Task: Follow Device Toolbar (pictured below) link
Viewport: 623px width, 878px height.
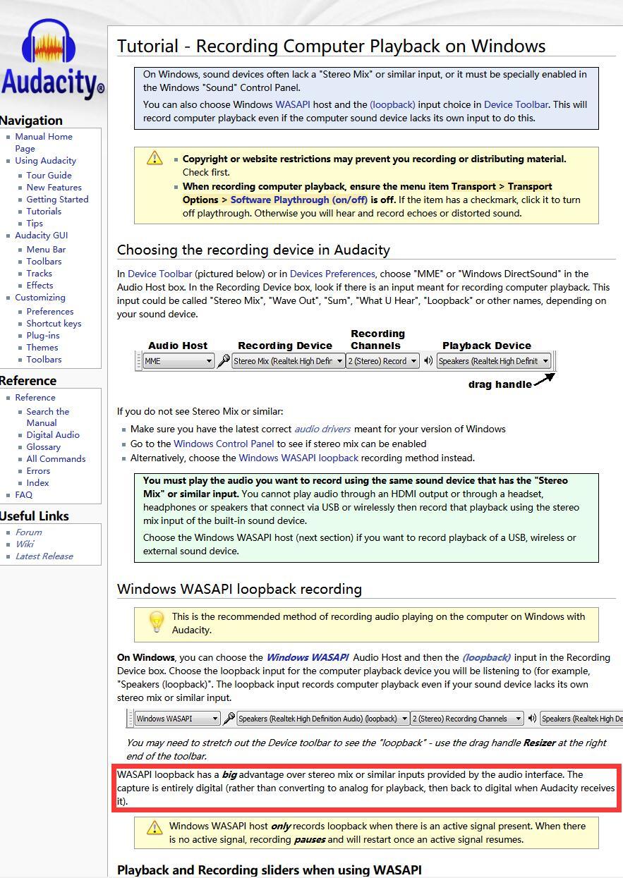Action: tap(160, 274)
